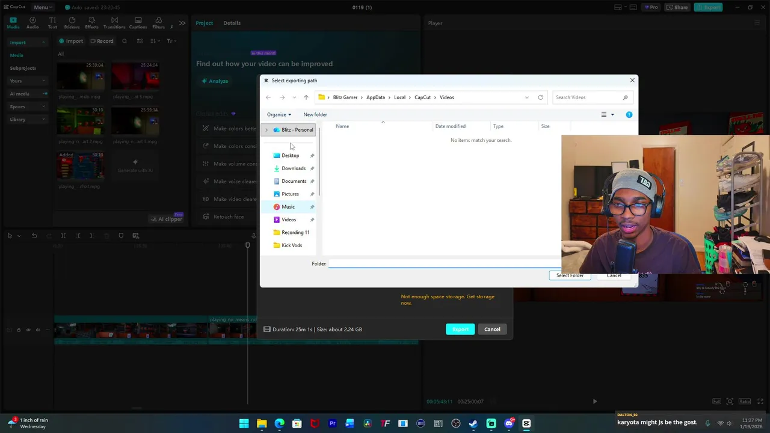Image resolution: width=770 pixels, height=433 pixels.
Task: Select the Desktop folder in navigation pane
Action: point(290,156)
